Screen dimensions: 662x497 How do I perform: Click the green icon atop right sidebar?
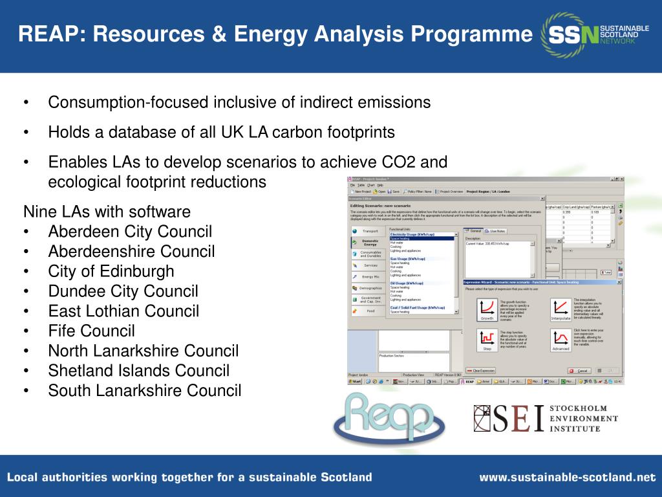click(x=620, y=205)
